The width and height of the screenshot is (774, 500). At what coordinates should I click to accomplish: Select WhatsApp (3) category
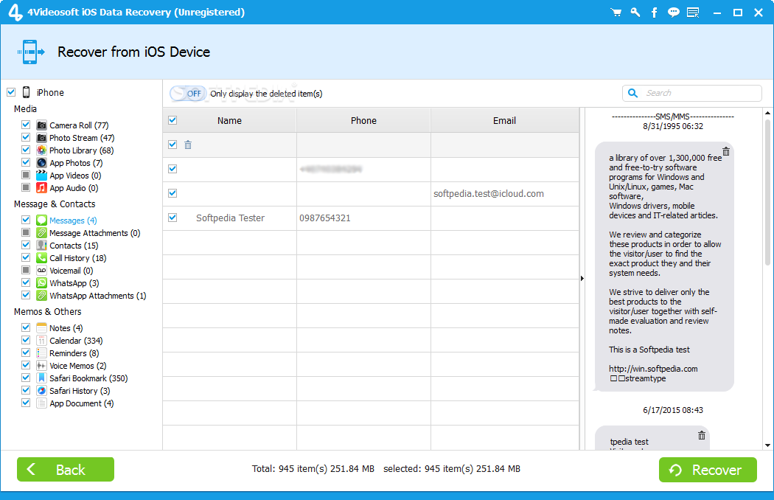click(x=74, y=283)
